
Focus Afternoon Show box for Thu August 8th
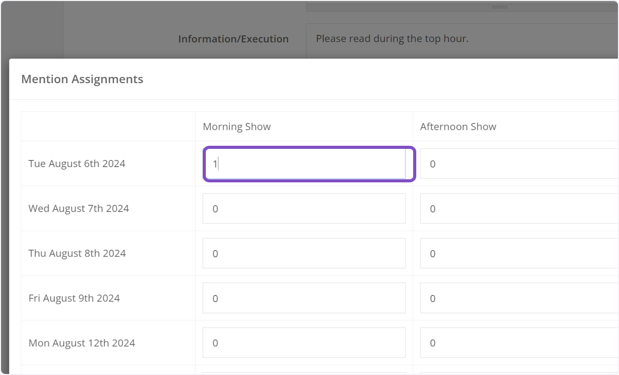click(x=518, y=253)
